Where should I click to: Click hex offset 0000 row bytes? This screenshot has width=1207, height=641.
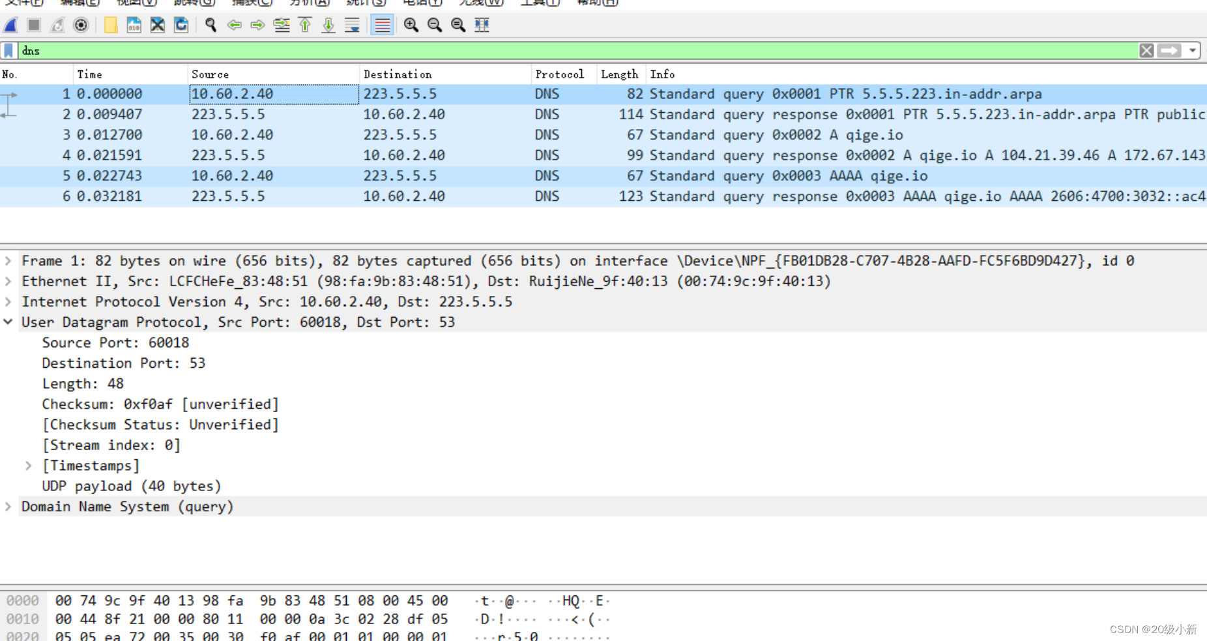pos(251,601)
